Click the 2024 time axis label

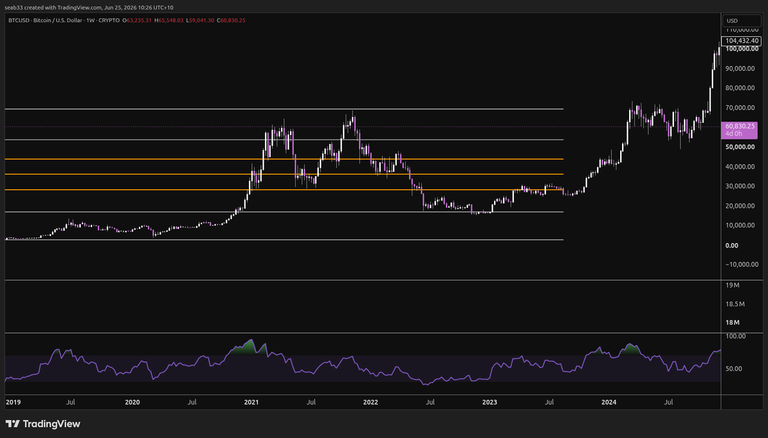click(x=609, y=403)
